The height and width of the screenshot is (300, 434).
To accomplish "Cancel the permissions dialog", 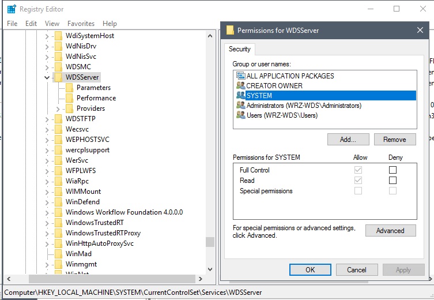I will click(x=357, y=270).
